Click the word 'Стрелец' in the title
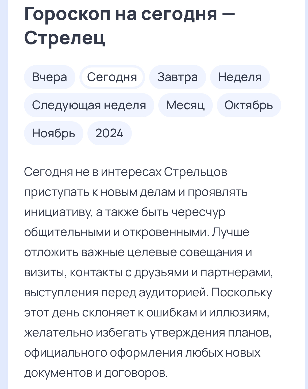The height and width of the screenshot is (389, 308). click(x=65, y=37)
